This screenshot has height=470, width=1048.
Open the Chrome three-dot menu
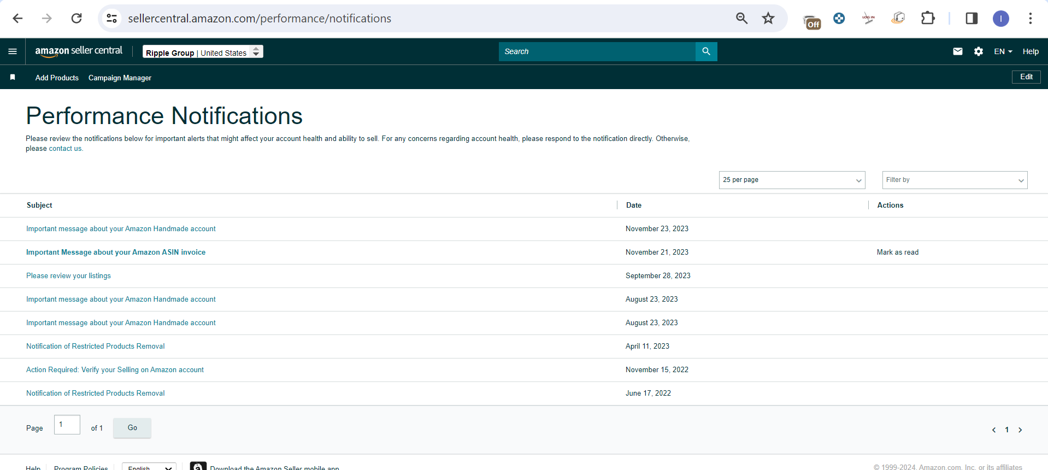click(1031, 19)
